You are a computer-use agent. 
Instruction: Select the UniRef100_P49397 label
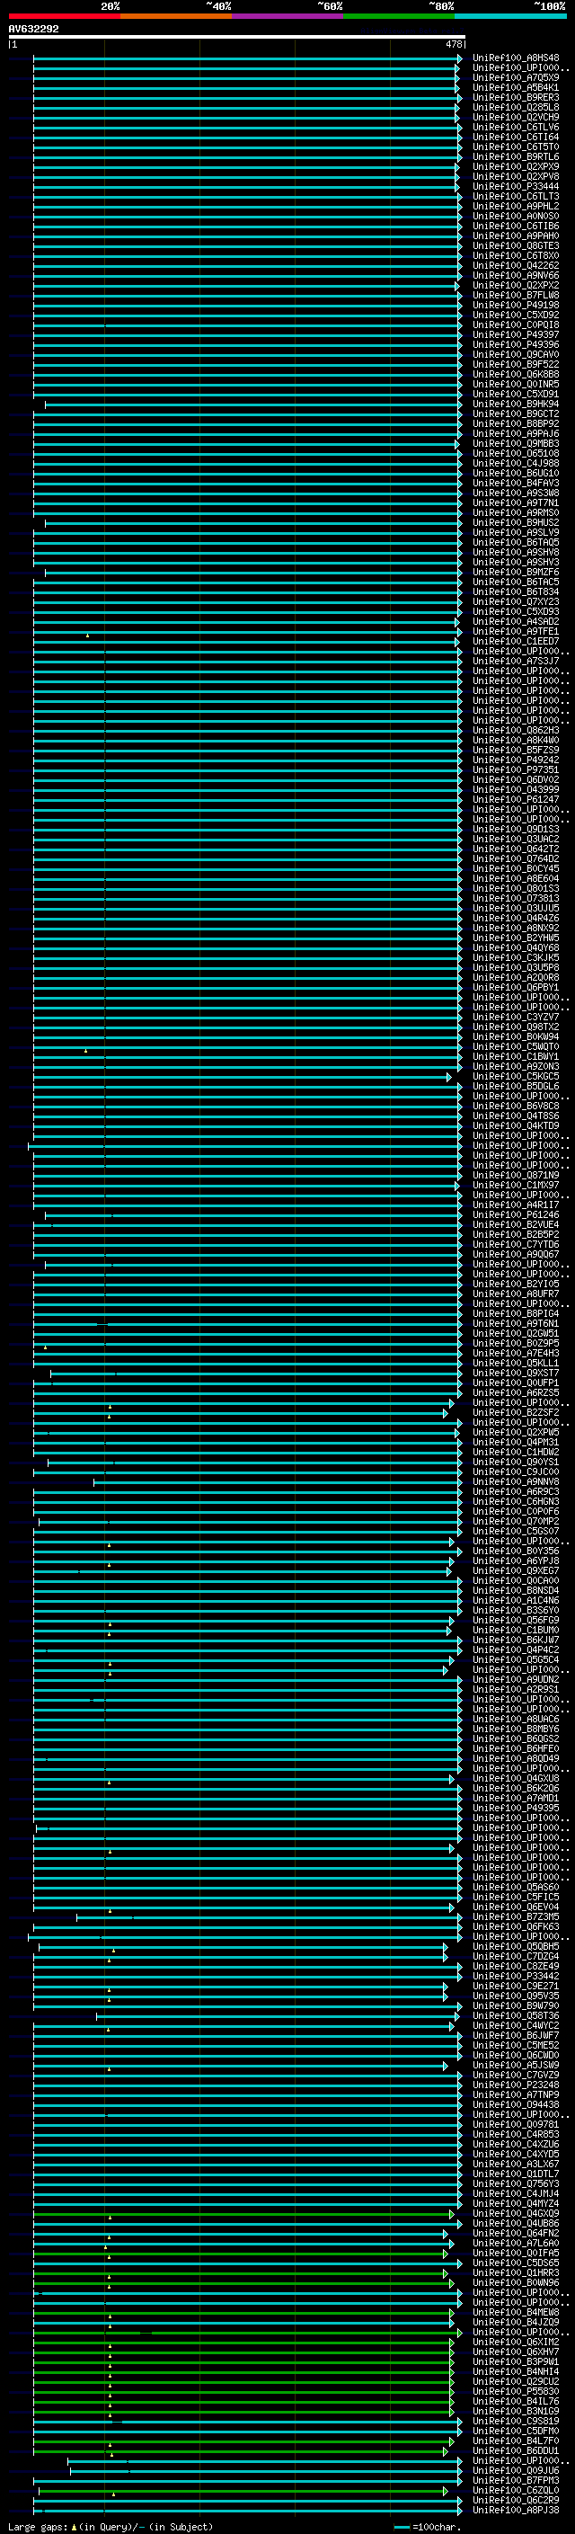tap(515, 334)
